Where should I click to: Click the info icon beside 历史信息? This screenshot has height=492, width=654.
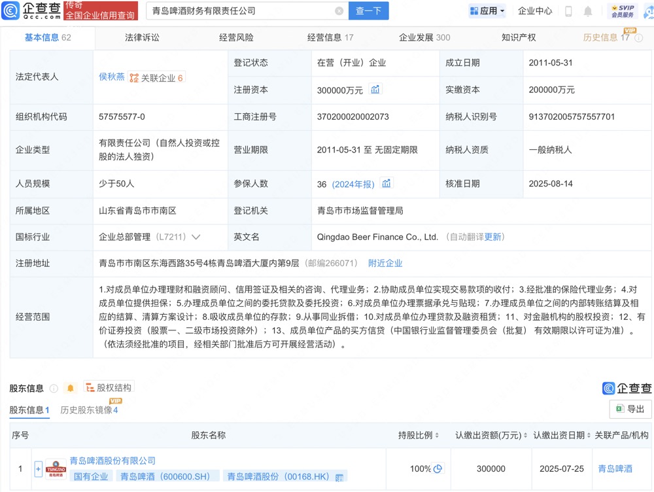coord(638,38)
